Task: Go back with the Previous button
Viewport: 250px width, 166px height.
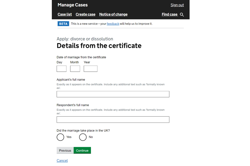Action: 65,150
